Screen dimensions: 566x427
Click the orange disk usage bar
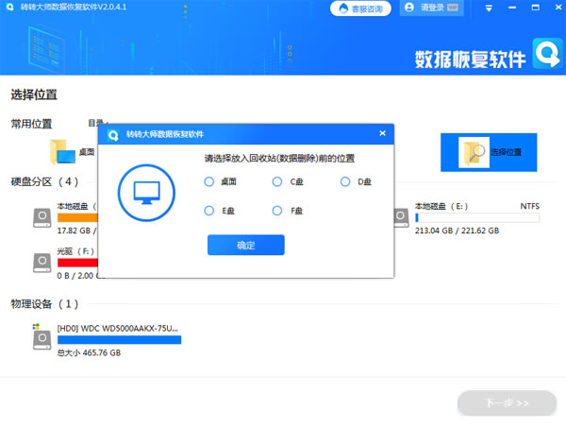pos(77,217)
